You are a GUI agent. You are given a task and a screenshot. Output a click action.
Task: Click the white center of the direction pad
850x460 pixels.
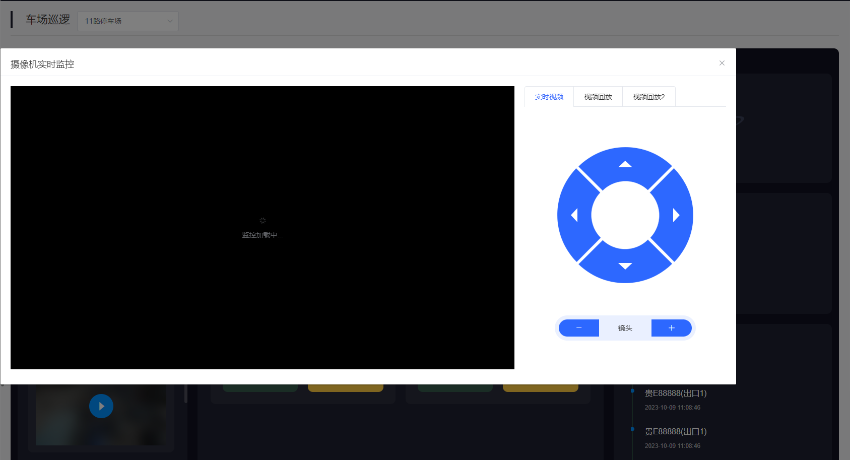point(625,215)
